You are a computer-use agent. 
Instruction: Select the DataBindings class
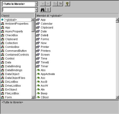pos(14,70)
